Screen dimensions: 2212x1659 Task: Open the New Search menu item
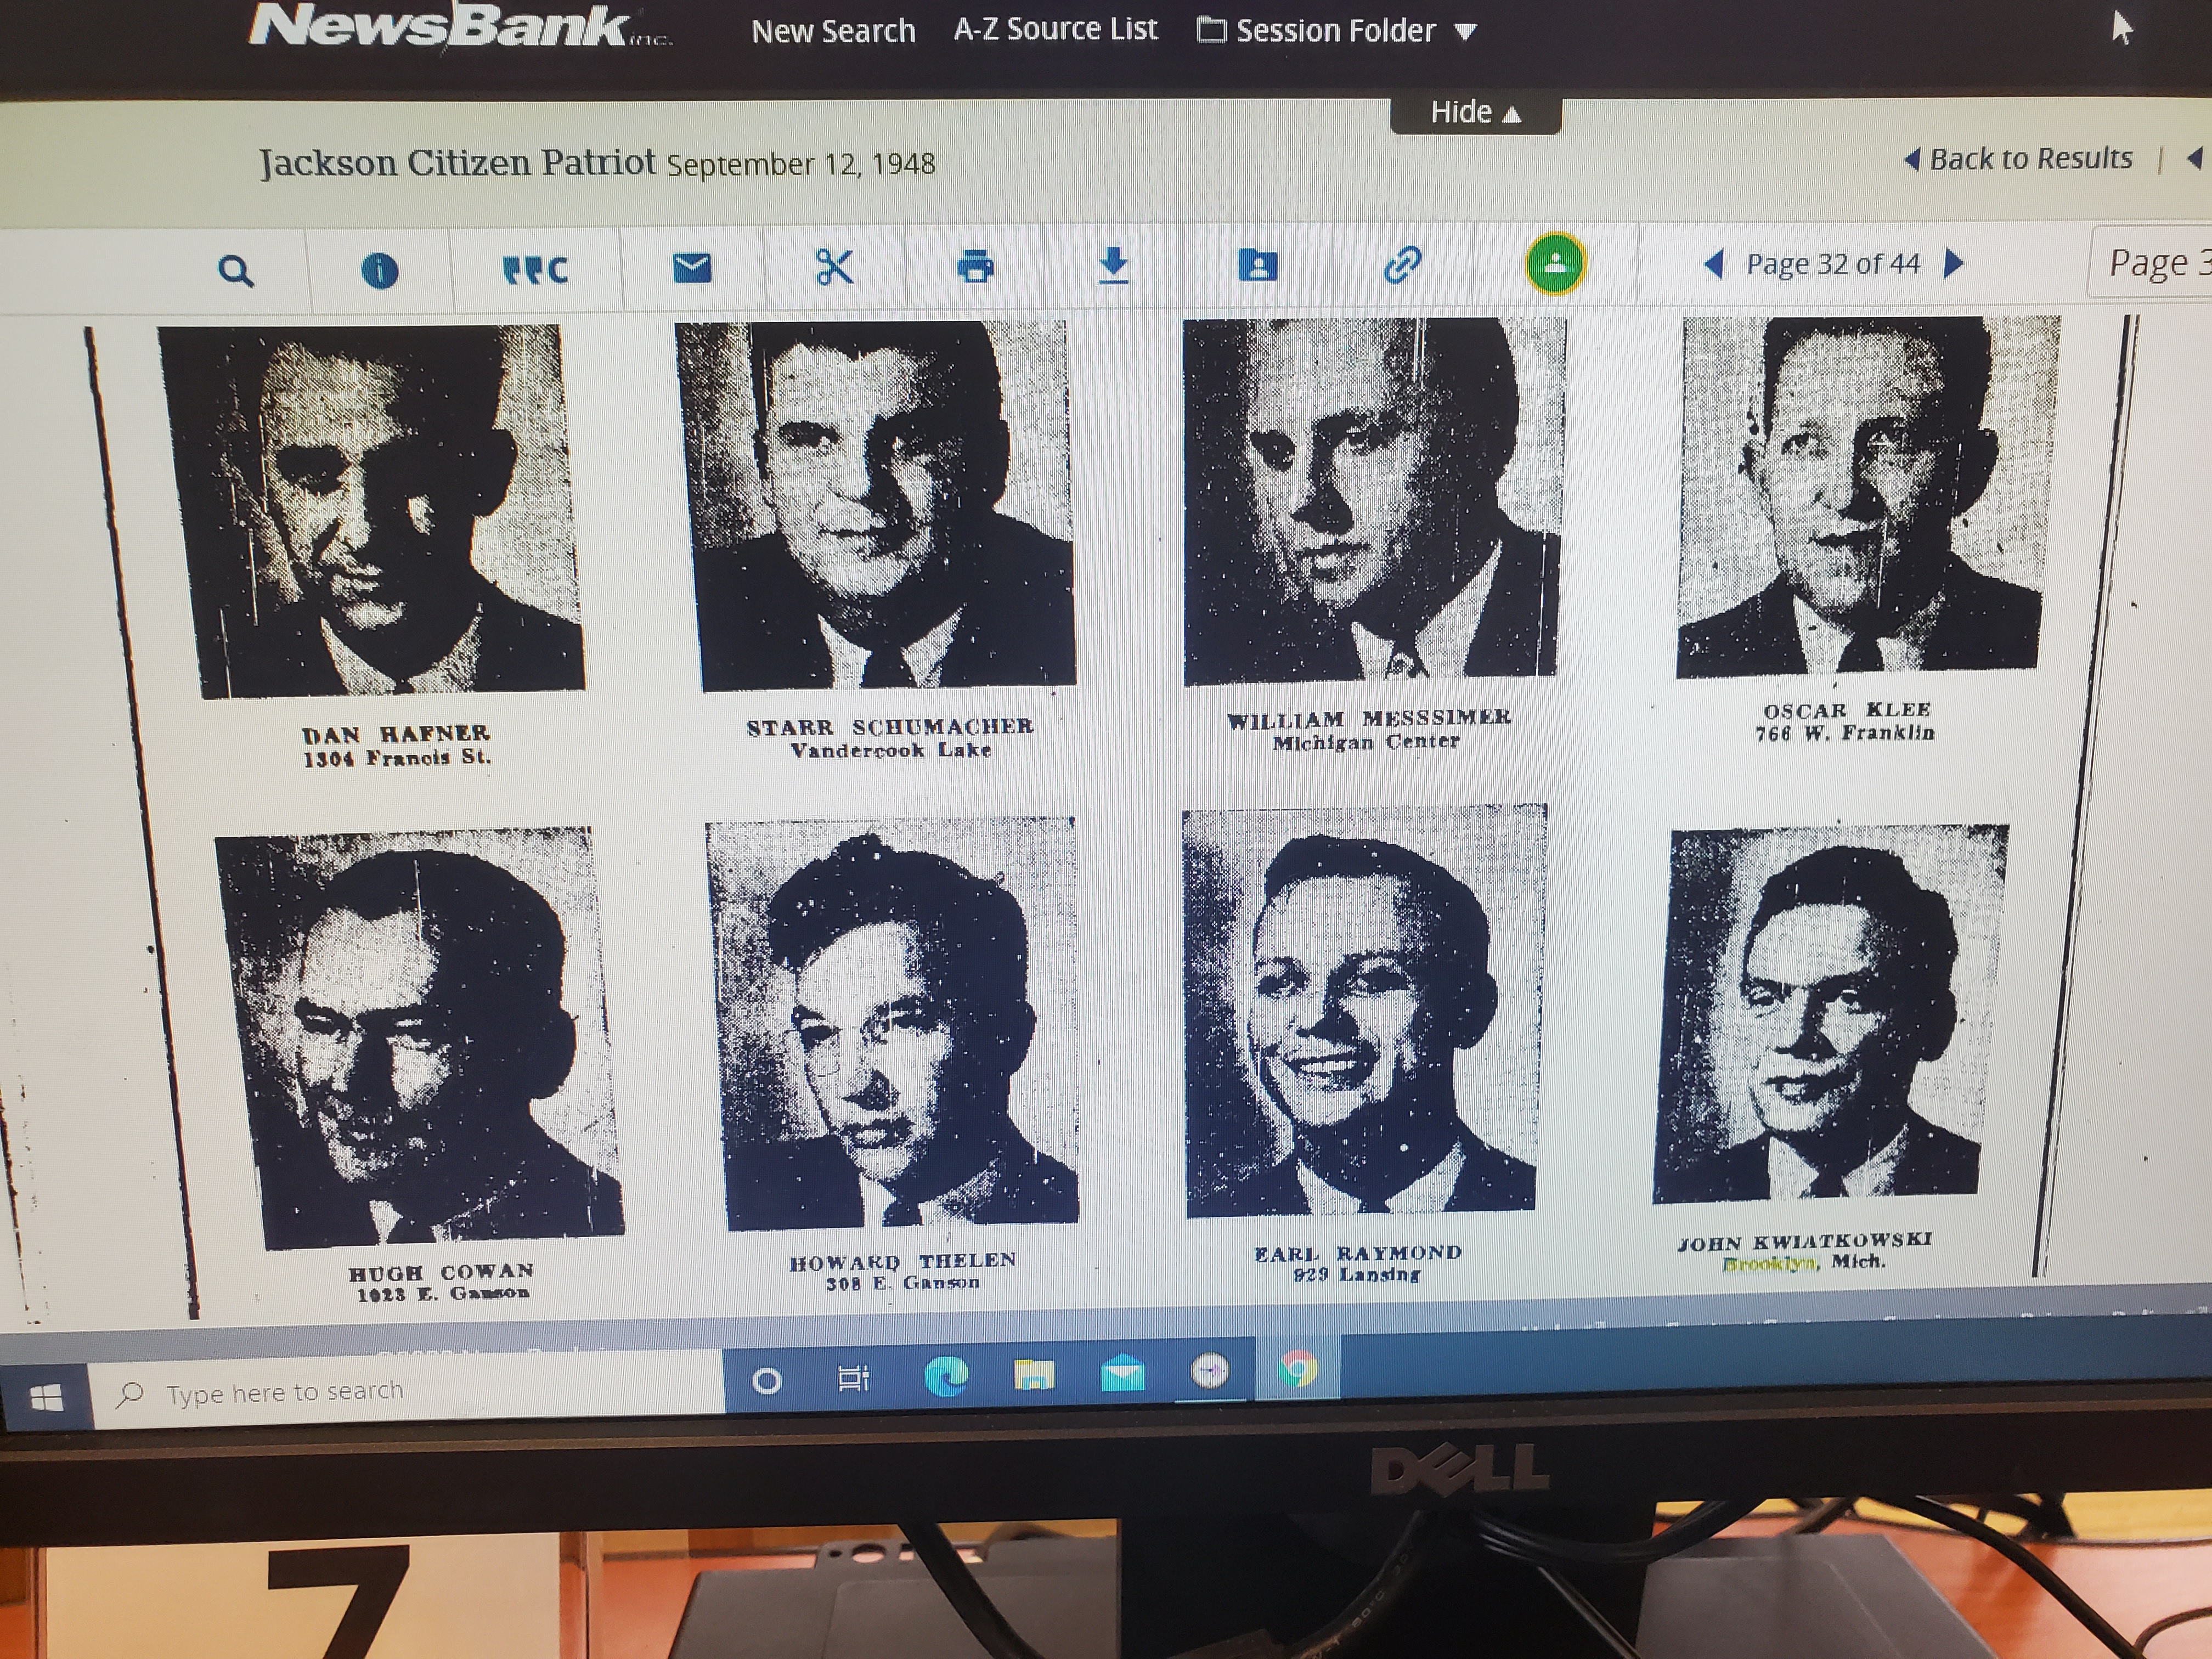(x=833, y=31)
